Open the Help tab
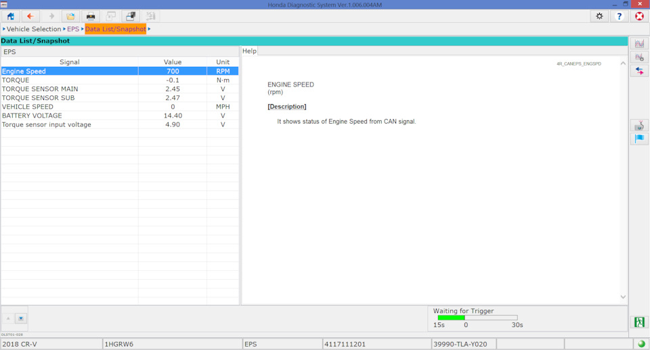 (x=249, y=51)
